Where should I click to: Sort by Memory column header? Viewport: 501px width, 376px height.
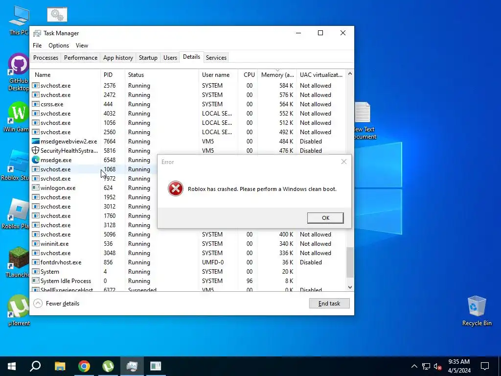coord(277,75)
